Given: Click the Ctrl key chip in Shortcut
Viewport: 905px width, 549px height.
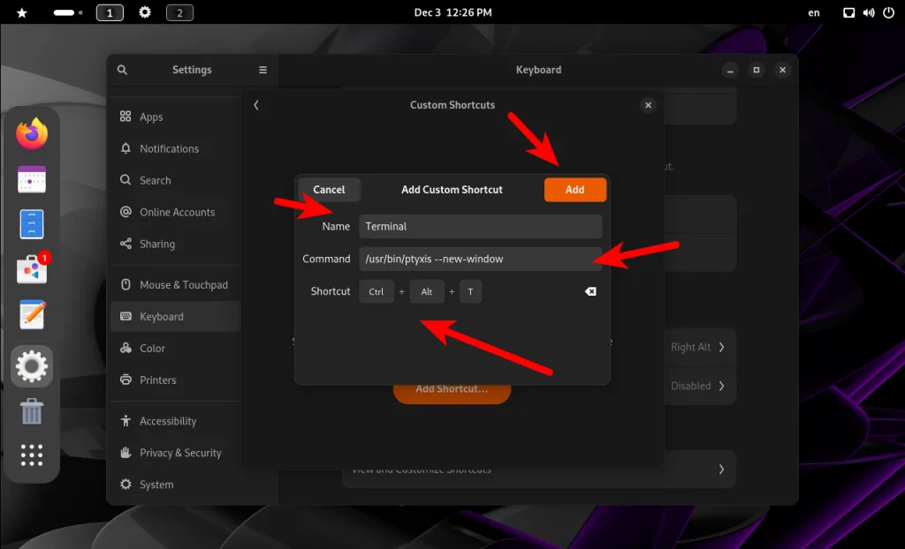Looking at the screenshot, I should pos(376,292).
